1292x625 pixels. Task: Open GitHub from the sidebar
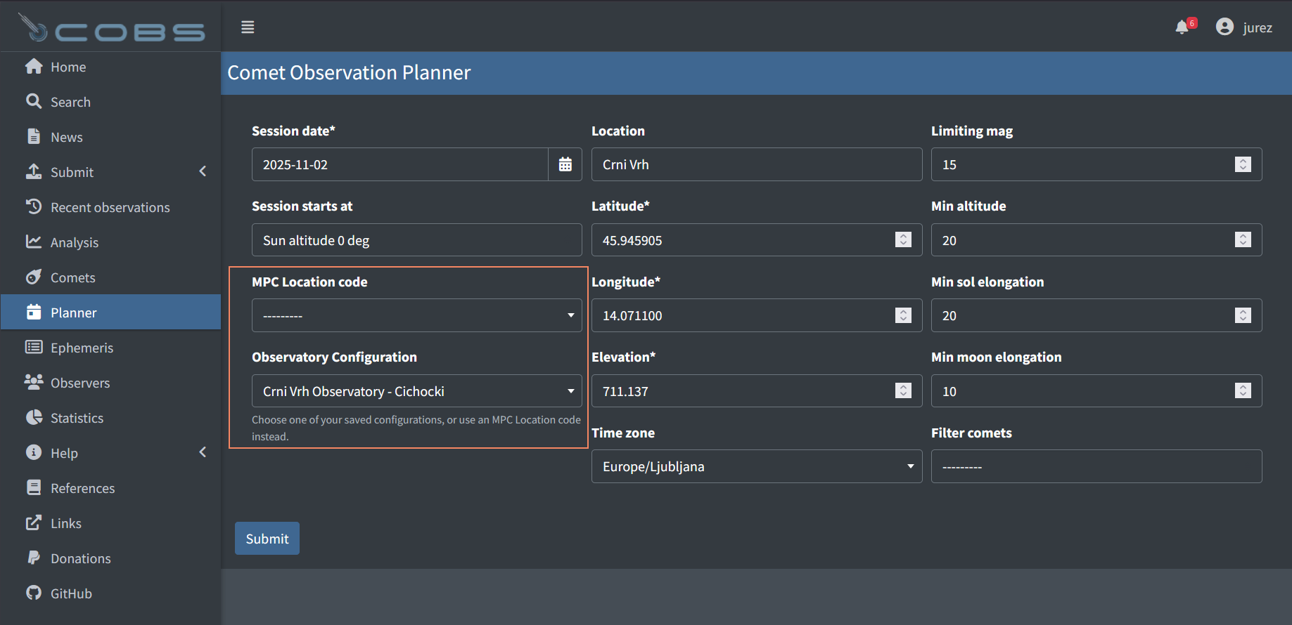(x=70, y=593)
